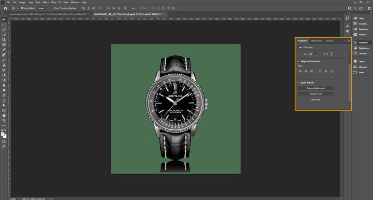Select the Gradient tool
This screenshot has width=373, height=200.
pyautogui.click(x=4, y=80)
